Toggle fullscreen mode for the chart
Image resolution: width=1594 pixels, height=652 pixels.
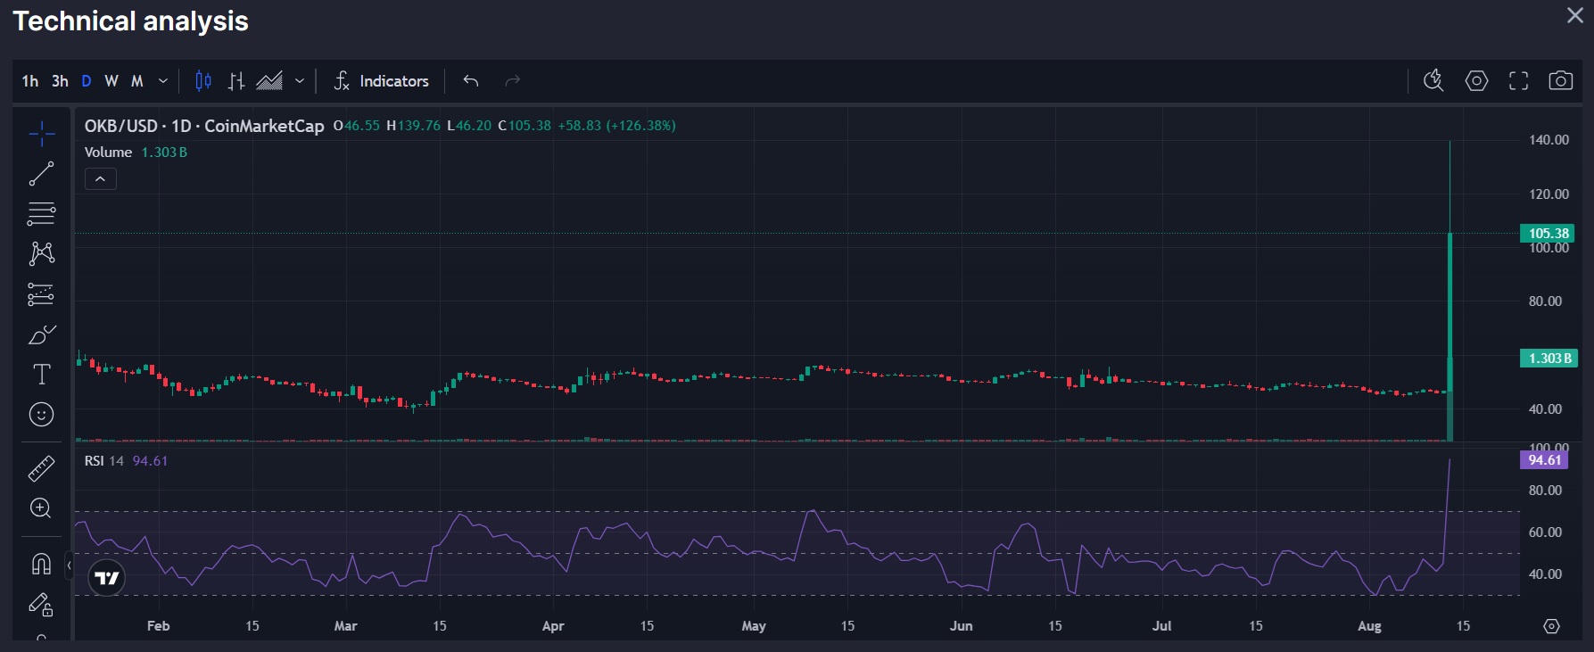[x=1518, y=81]
